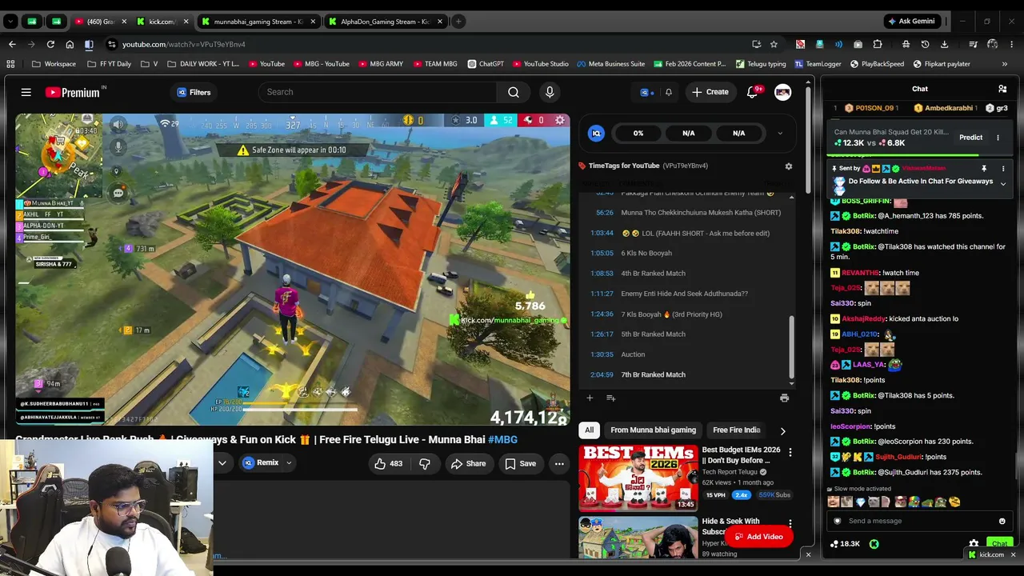Click the green Chat send button

tap(999, 544)
